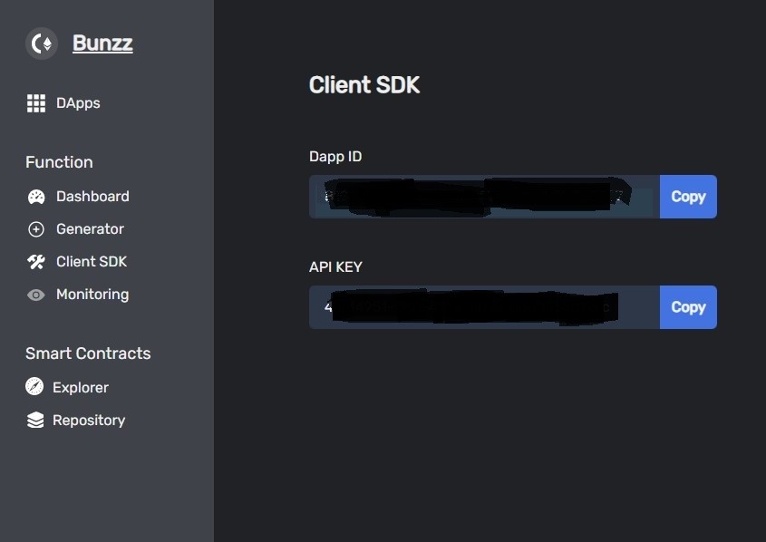Select the Generator text entry
The image size is (766, 542).
tap(90, 228)
